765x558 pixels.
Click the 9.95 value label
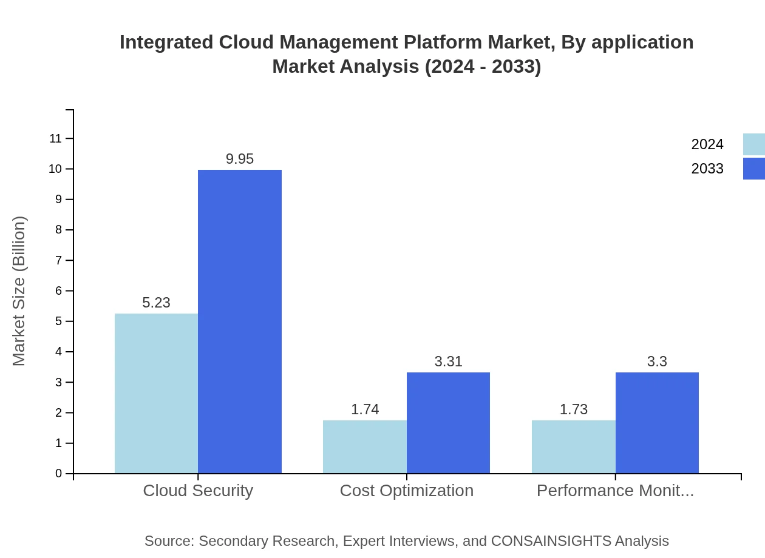[x=239, y=159]
